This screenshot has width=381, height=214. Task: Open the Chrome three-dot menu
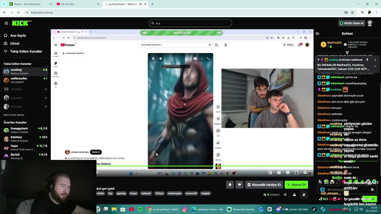(x=377, y=12)
